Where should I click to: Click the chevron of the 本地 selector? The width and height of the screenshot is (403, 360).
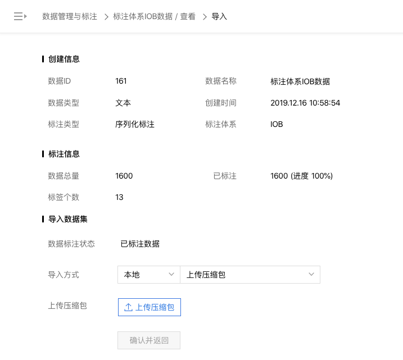[171, 274]
